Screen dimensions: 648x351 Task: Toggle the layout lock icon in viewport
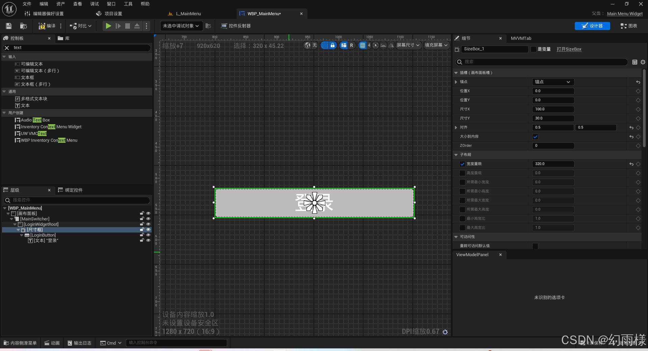[x=333, y=45]
